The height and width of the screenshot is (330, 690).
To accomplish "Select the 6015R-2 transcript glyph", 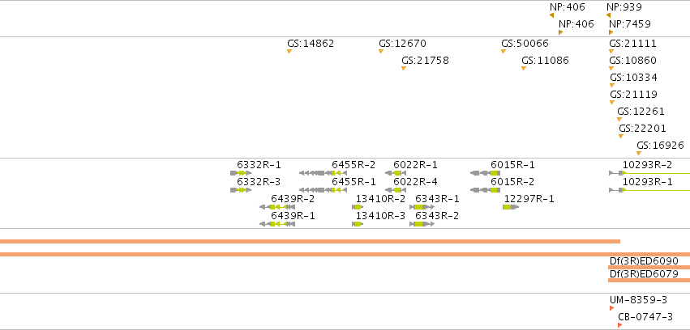I will [485, 190].
